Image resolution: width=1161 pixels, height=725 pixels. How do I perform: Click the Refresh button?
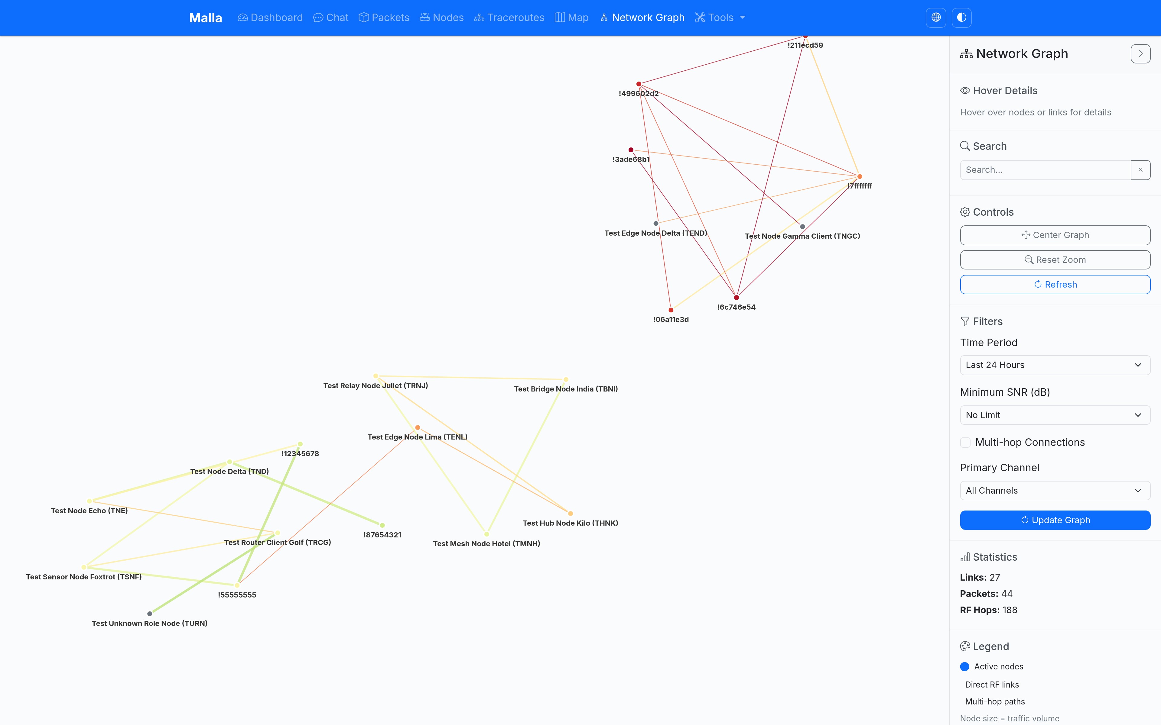(x=1055, y=284)
